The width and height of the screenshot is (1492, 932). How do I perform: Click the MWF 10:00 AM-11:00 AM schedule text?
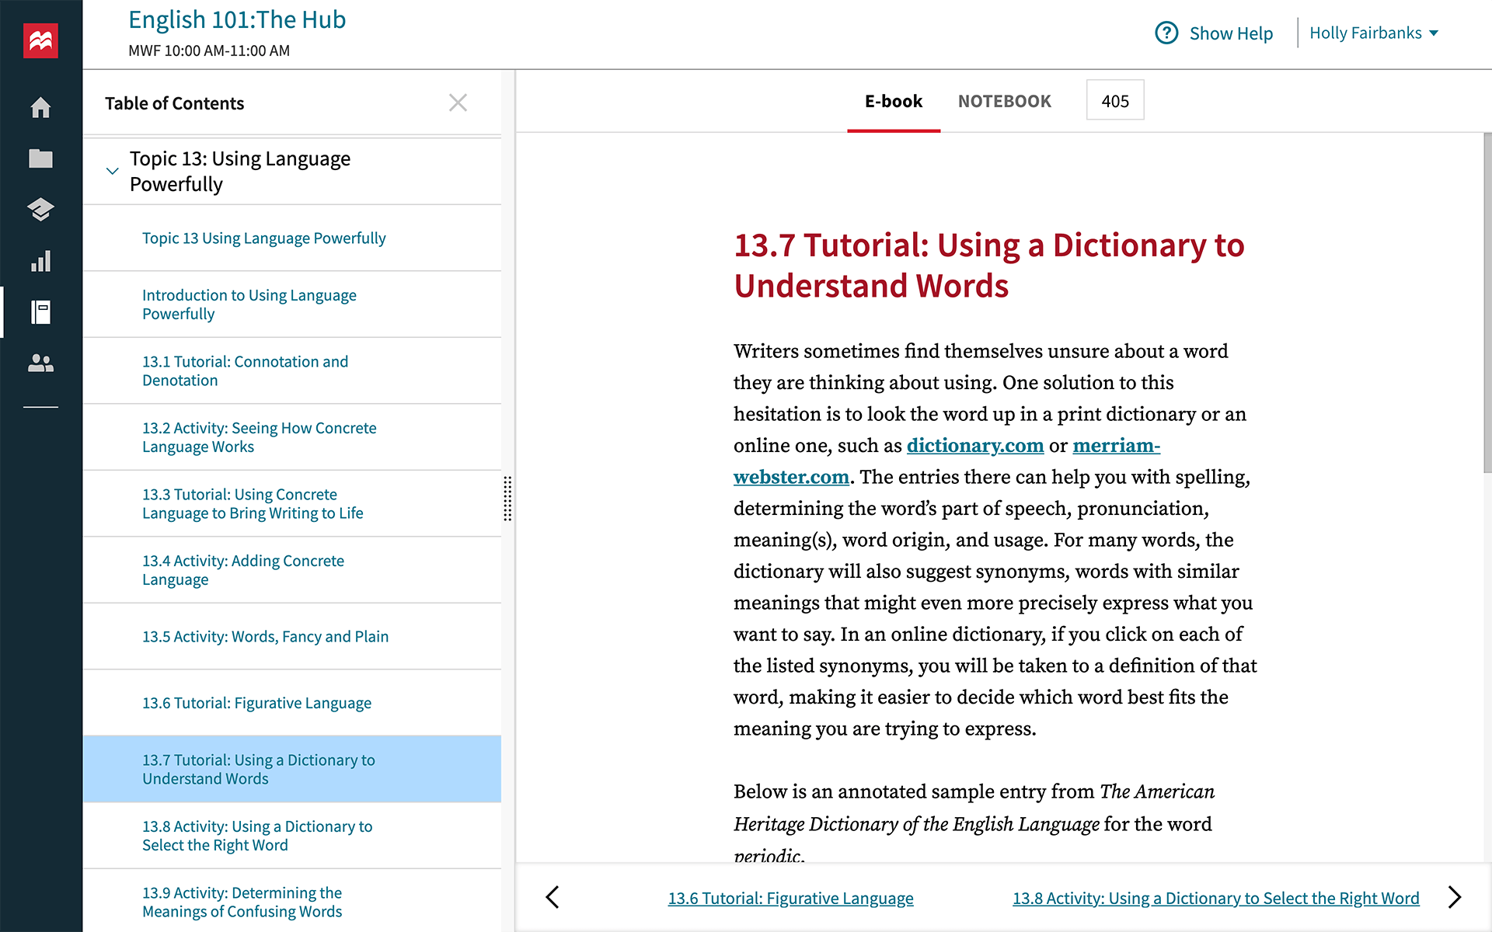pos(209,50)
